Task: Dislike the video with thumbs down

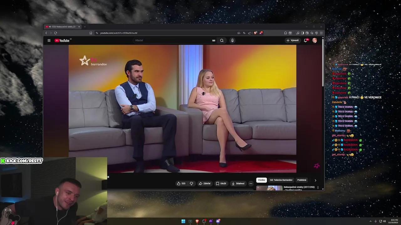Action: coord(191,183)
